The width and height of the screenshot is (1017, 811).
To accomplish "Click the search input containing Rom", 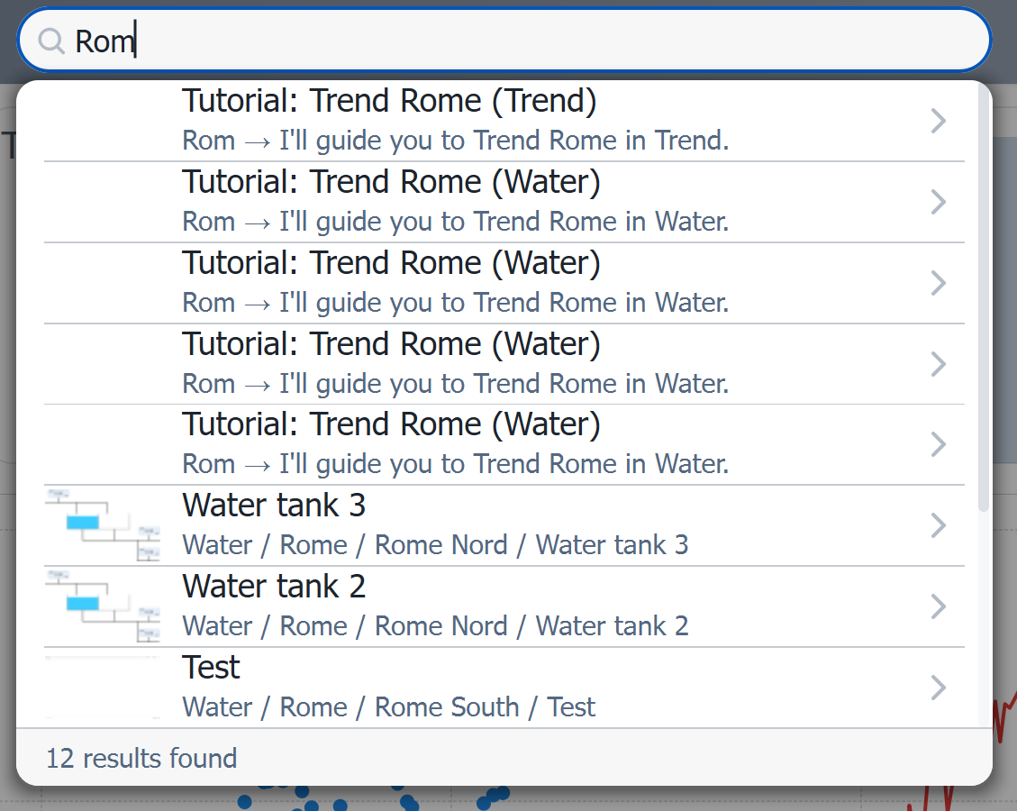I will click(x=360, y=40).
